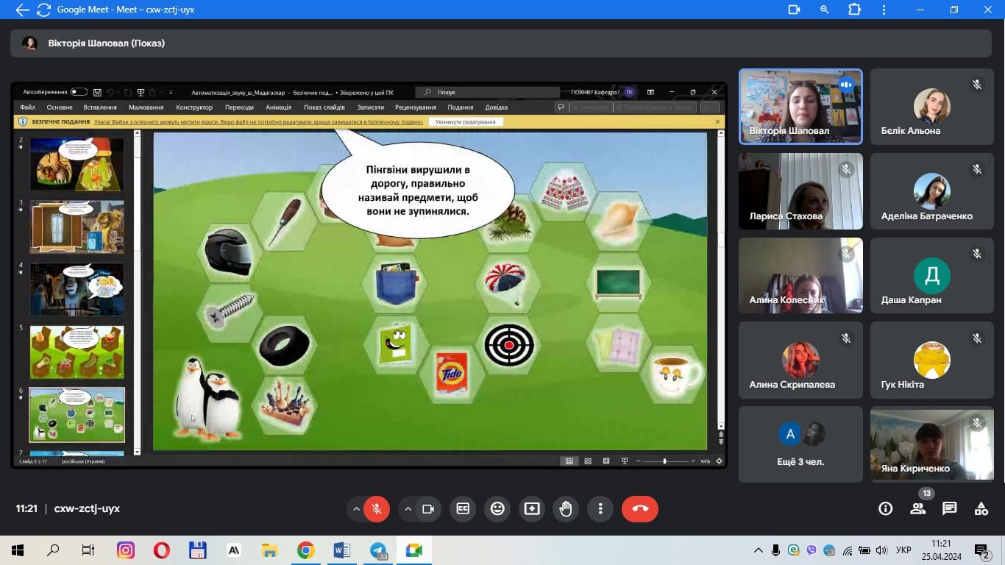Open the camera permission icon in title bar

click(794, 10)
